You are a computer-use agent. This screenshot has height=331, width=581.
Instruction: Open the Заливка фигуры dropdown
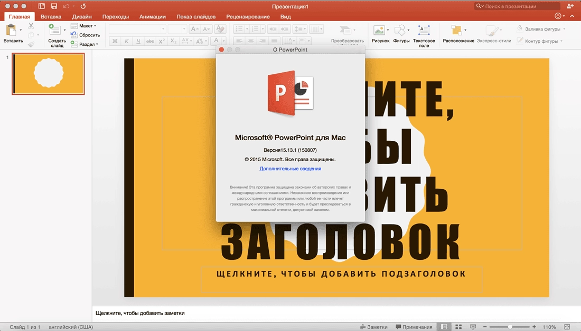541,29
